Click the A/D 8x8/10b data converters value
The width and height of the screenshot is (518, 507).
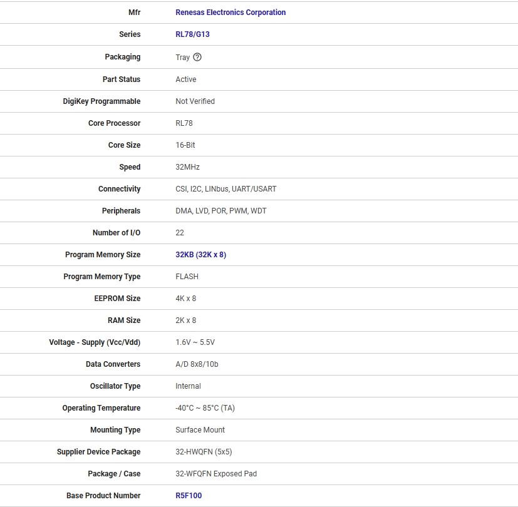pos(197,364)
